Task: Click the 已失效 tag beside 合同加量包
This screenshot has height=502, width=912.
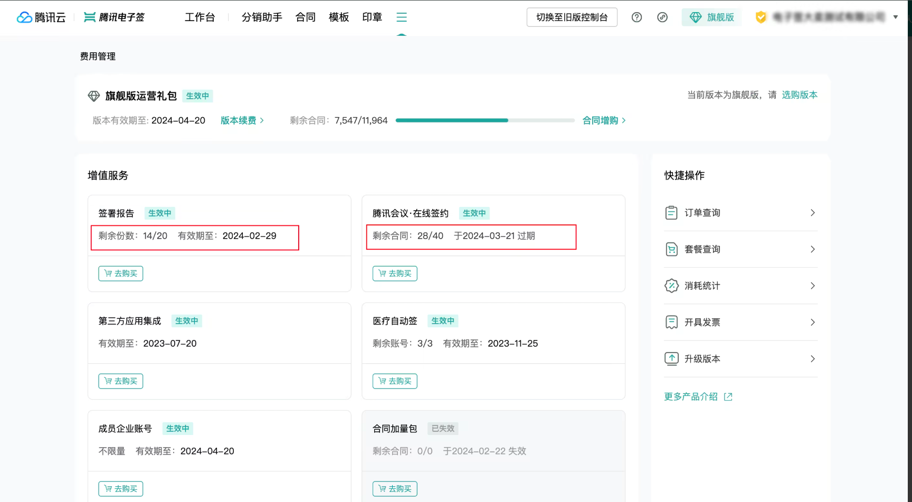Action: [443, 429]
